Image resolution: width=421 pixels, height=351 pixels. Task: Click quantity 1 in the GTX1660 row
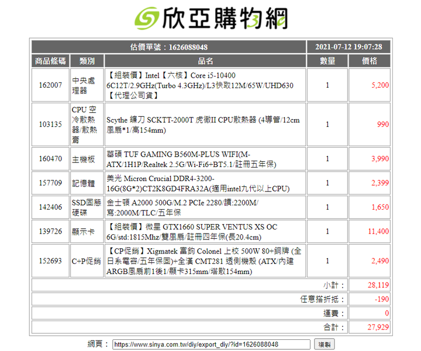pyautogui.click(x=327, y=231)
